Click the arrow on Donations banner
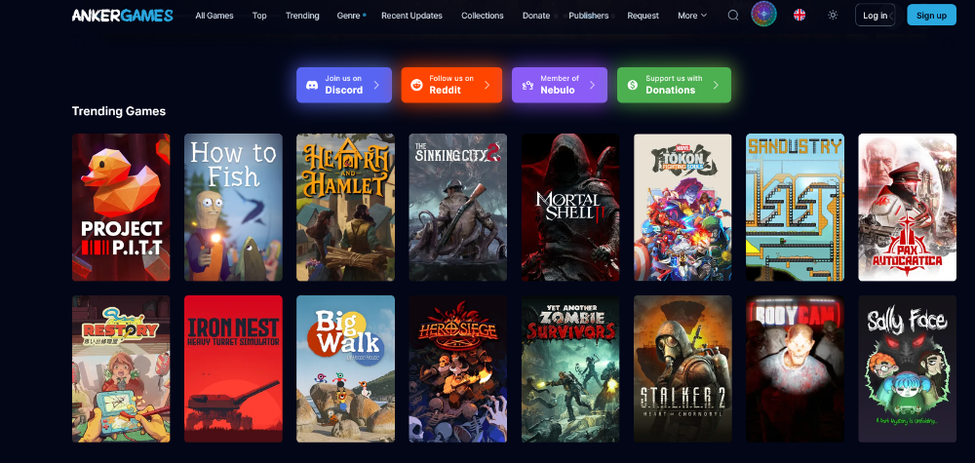The image size is (975, 463). (x=716, y=85)
